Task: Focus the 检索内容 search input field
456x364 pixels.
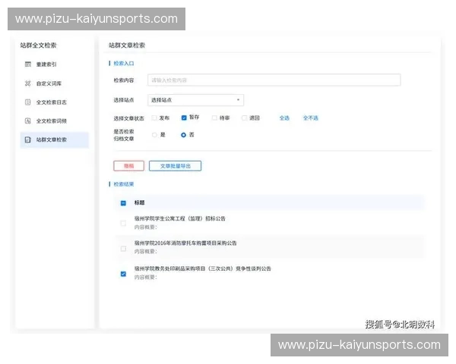Action: click(x=274, y=80)
